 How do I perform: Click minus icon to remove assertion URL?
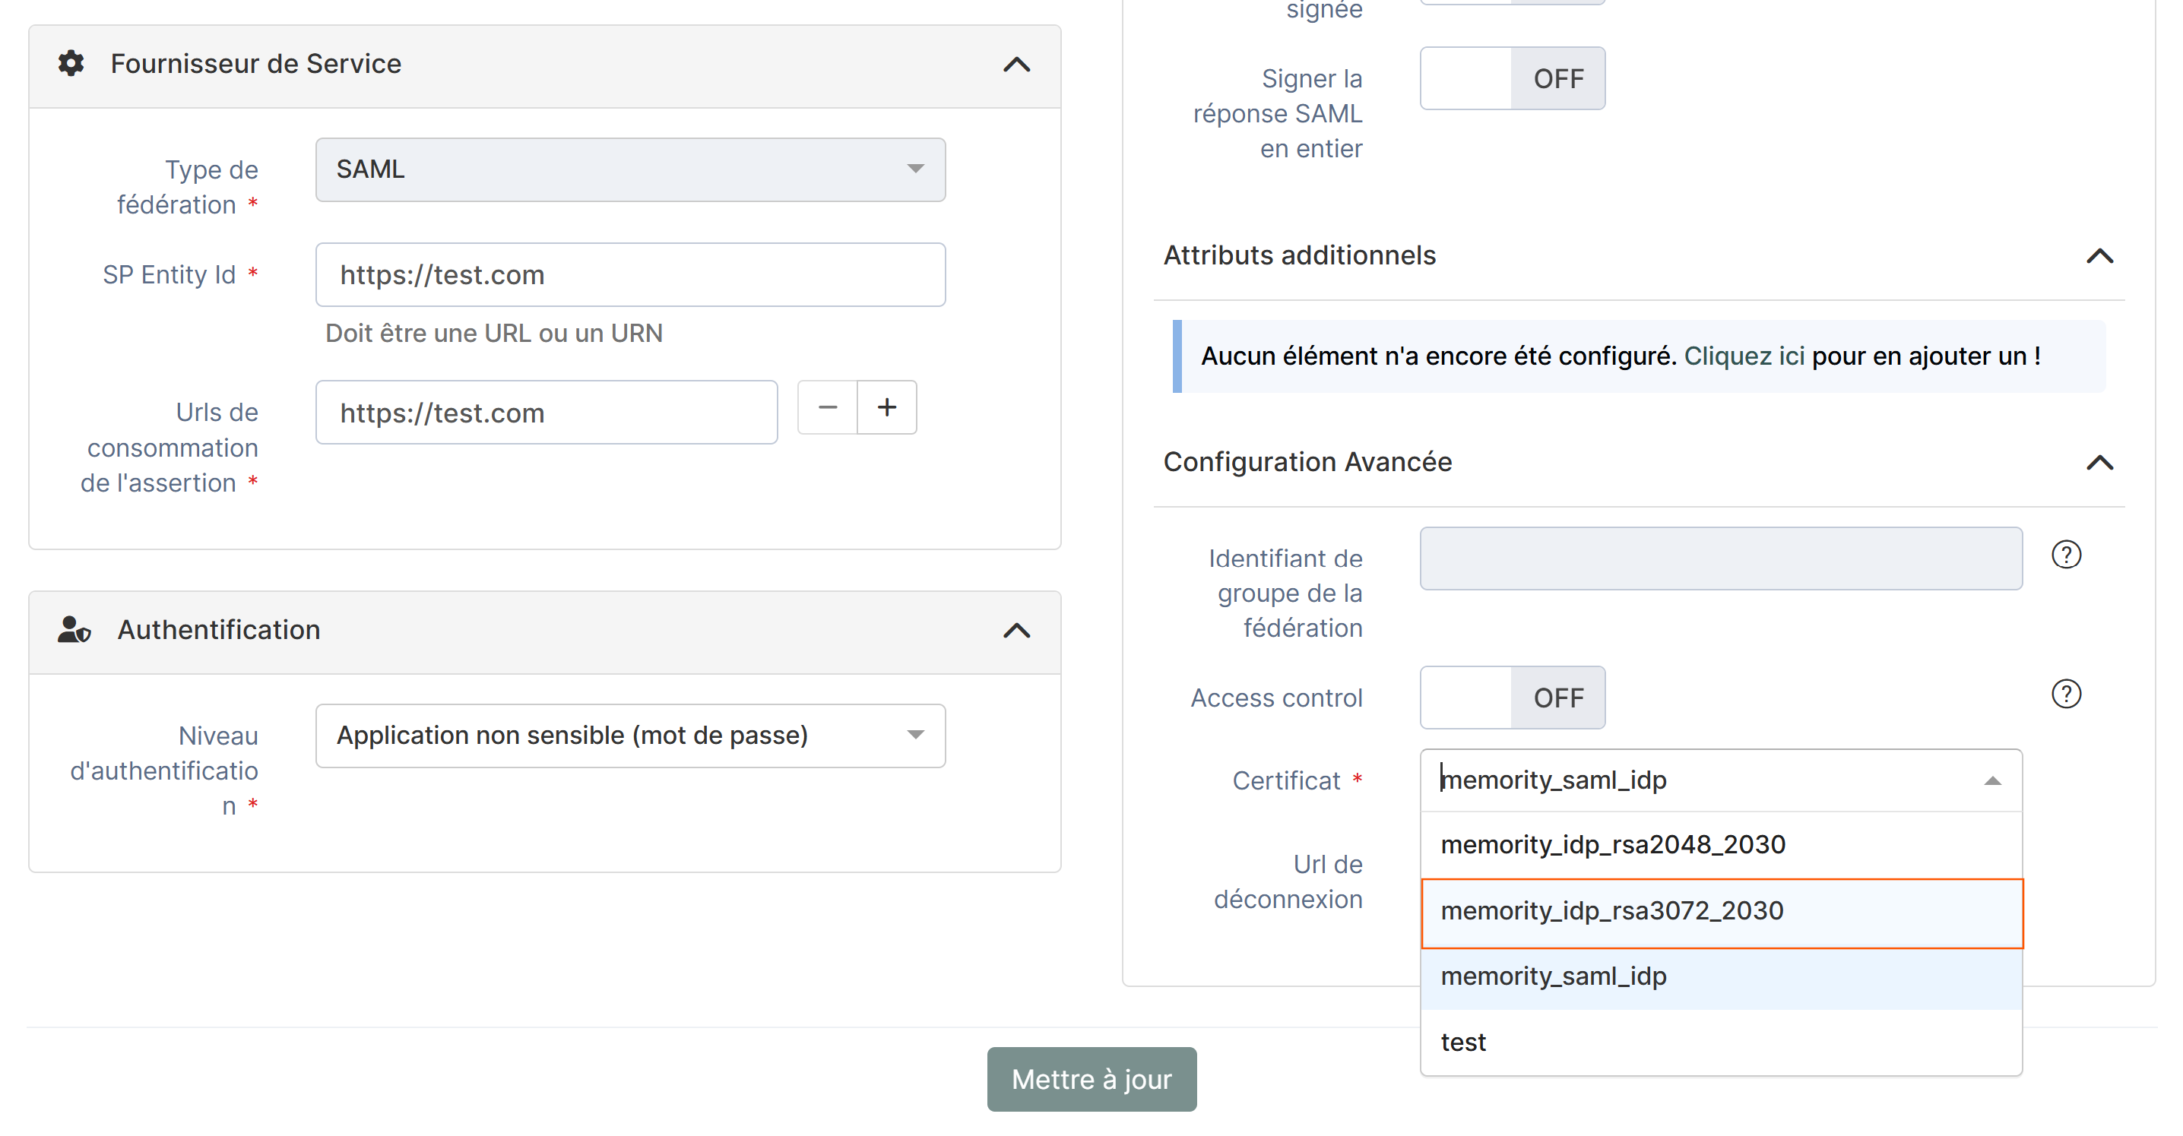(827, 407)
